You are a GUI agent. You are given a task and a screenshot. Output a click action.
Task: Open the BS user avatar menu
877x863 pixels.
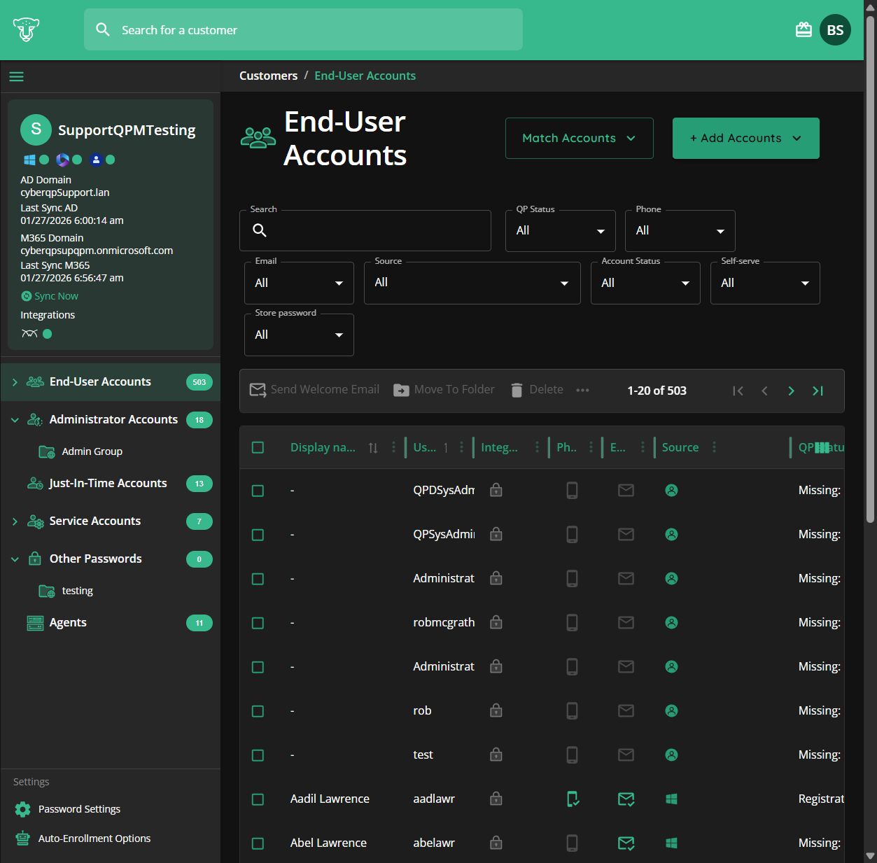coord(835,30)
